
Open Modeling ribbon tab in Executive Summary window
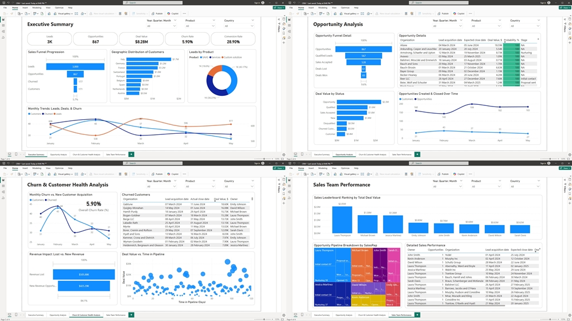click(x=36, y=7)
